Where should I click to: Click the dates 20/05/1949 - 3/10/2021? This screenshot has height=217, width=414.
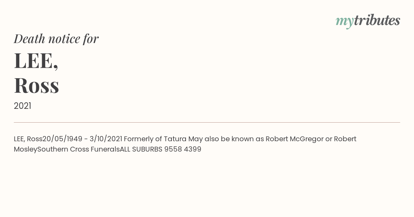(82, 139)
